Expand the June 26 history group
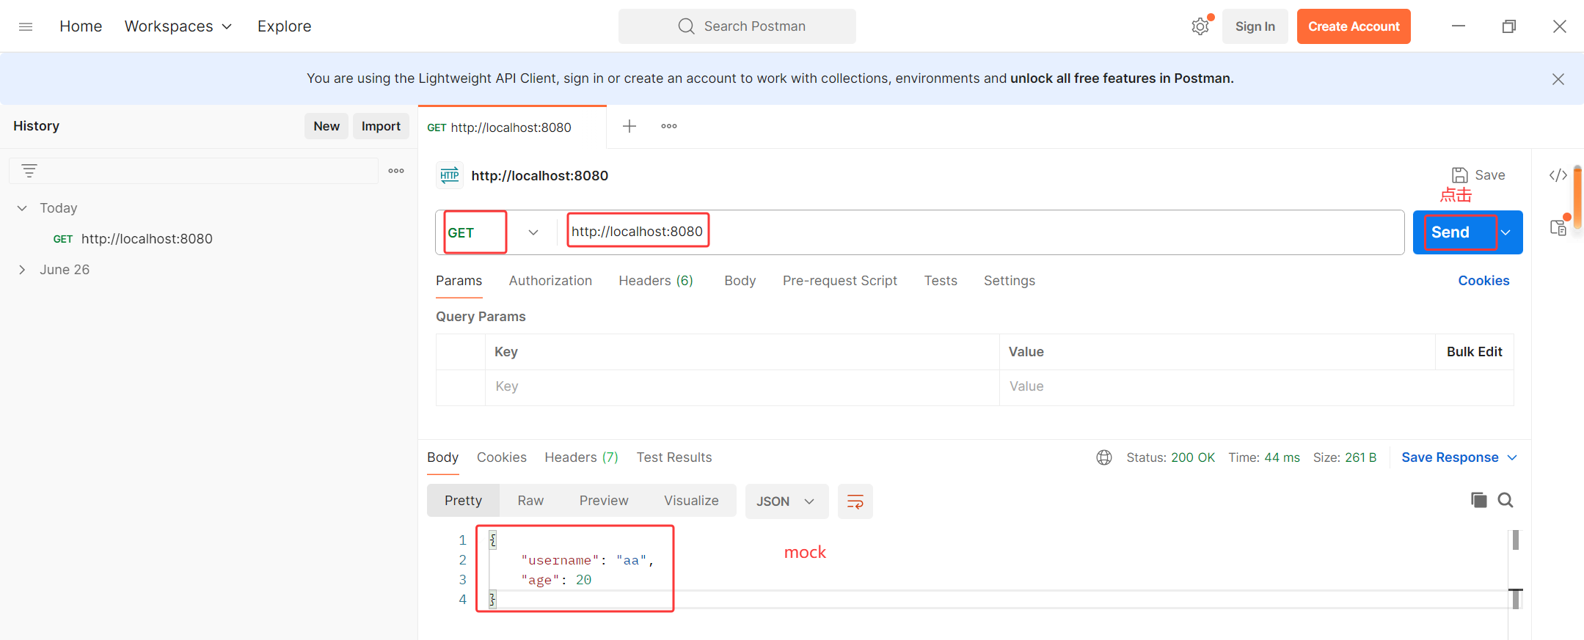This screenshot has width=1584, height=640. tap(22, 270)
